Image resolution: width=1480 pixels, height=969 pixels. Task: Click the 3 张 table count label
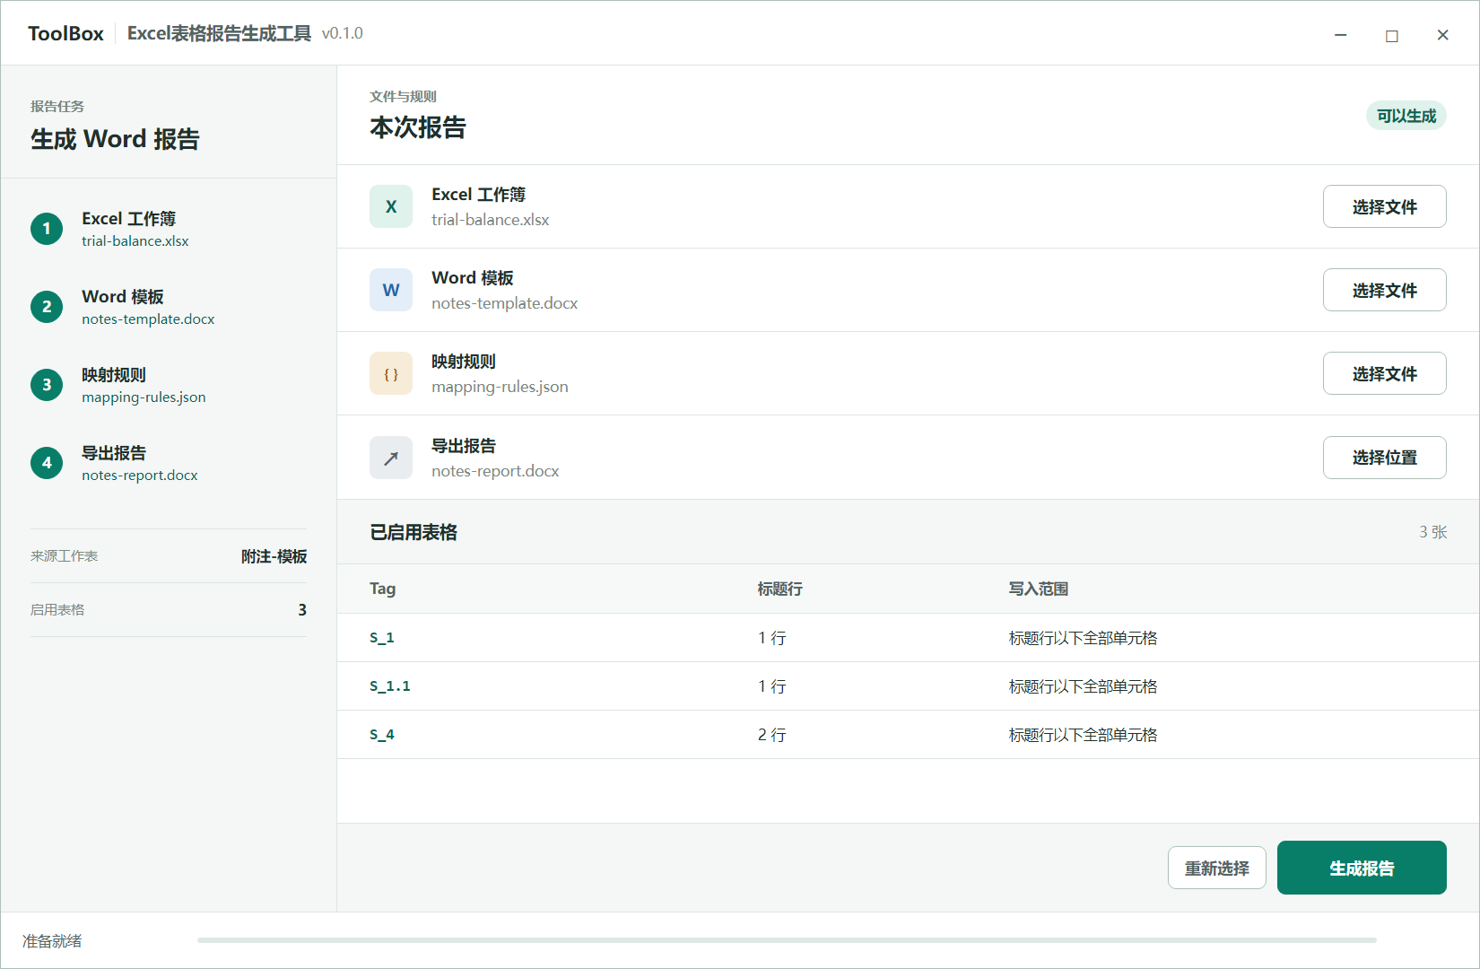click(1432, 532)
